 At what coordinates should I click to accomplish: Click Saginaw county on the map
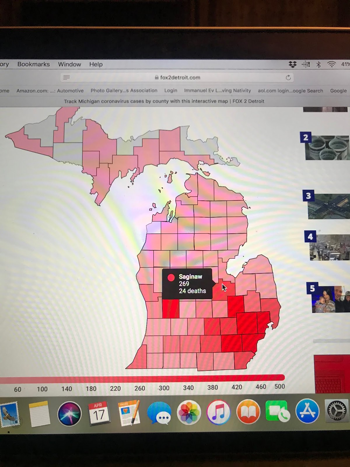tap(224, 290)
